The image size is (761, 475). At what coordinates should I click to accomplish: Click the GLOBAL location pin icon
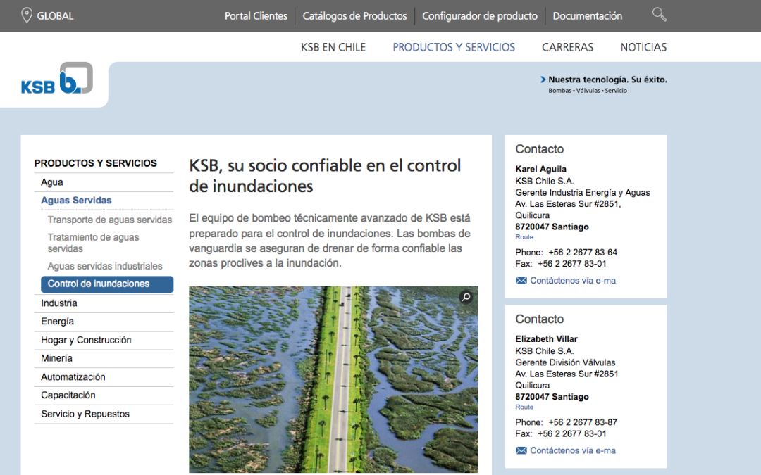[x=27, y=15]
